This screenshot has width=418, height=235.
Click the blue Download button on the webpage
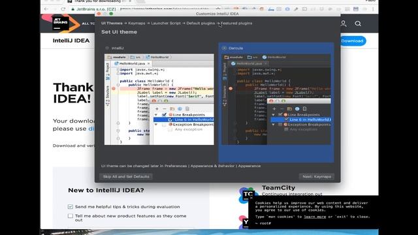coord(353,40)
